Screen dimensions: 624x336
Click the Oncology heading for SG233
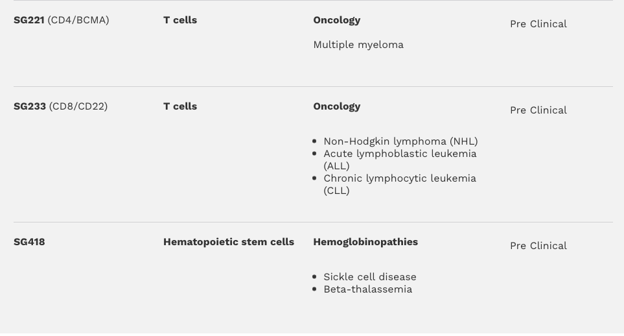click(337, 106)
